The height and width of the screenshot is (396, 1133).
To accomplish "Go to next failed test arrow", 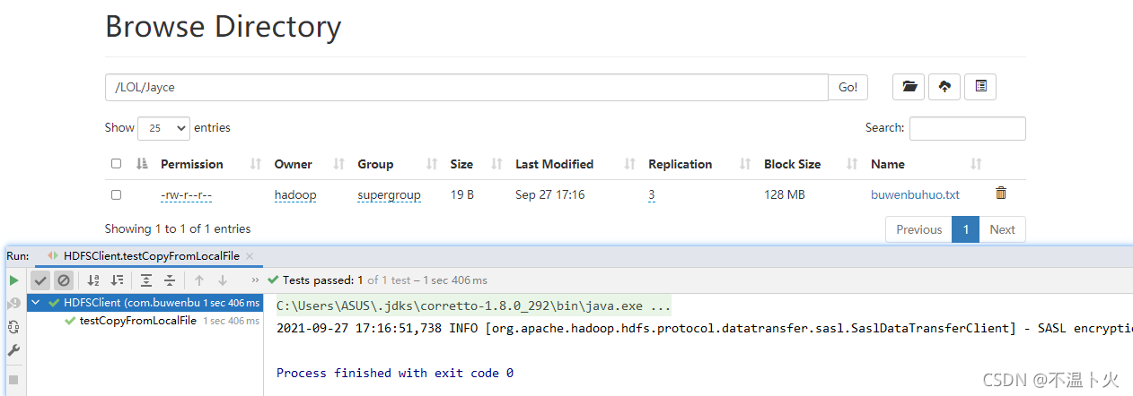I will pos(223,280).
